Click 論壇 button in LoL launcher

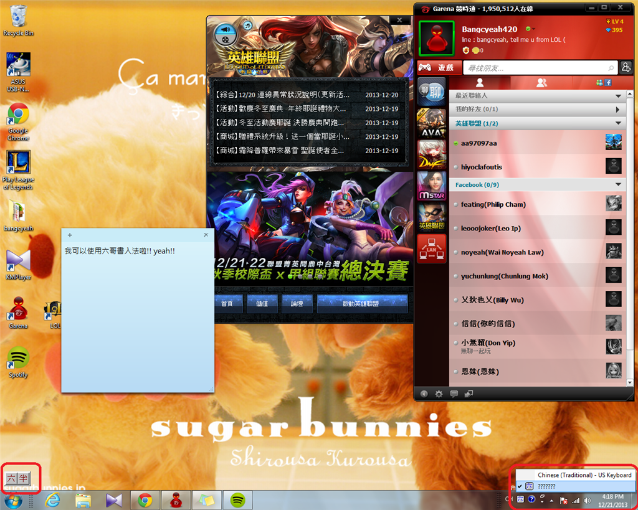pyautogui.click(x=297, y=303)
